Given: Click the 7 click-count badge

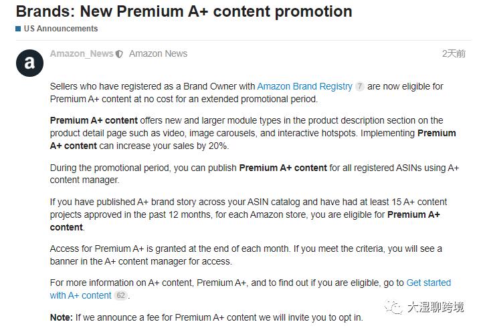Looking at the screenshot, I should [x=360, y=87].
